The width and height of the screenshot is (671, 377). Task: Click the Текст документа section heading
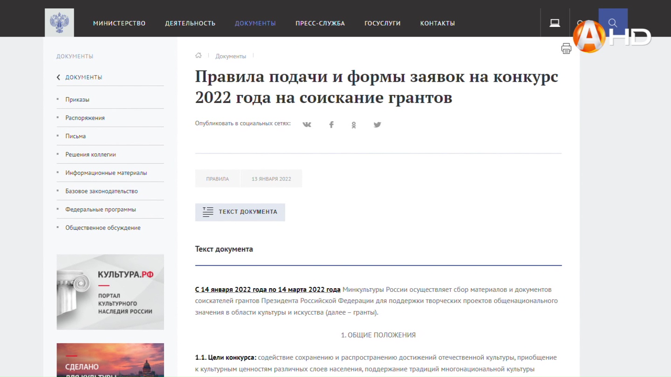(x=224, y=249)
